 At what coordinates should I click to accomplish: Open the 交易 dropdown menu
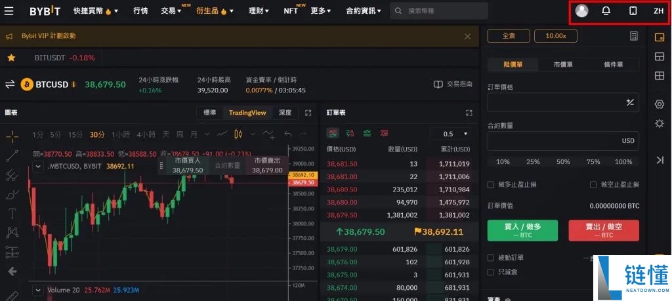171,10
